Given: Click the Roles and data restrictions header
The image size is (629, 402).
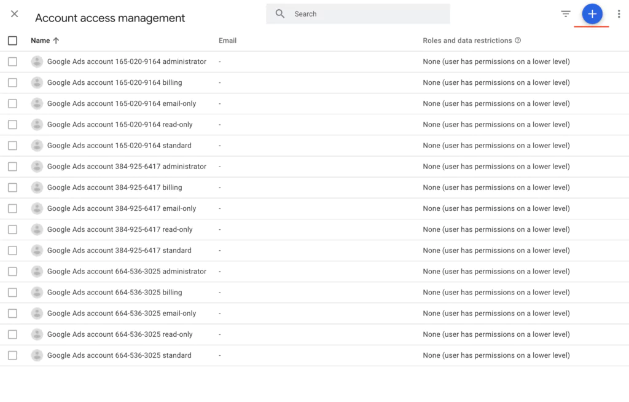Looking at the screenshot, I should (x=467, y=41).
